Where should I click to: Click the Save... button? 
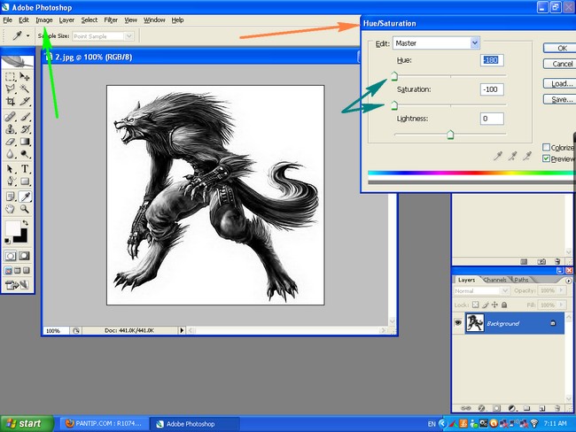coord(559,99)
